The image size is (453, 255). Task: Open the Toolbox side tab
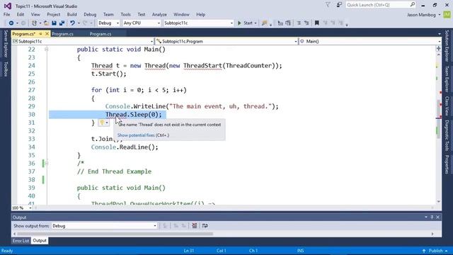[6, 69]
